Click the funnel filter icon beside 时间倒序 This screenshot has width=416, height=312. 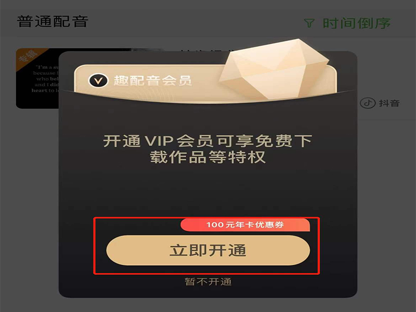(309, 23)
